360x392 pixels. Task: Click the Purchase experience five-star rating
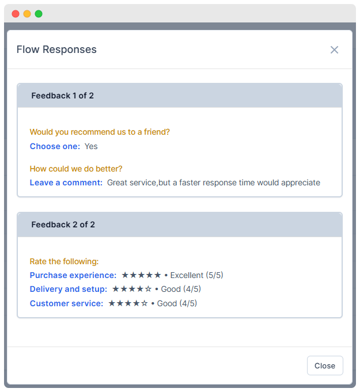click(x=141, y=275)
